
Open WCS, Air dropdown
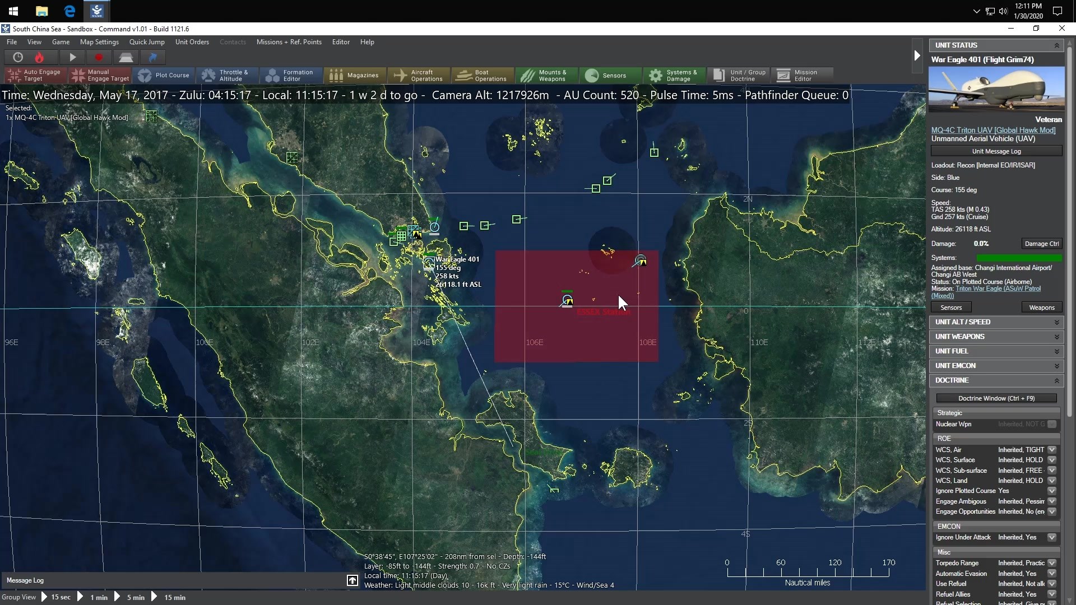(x=1052, y=450)
